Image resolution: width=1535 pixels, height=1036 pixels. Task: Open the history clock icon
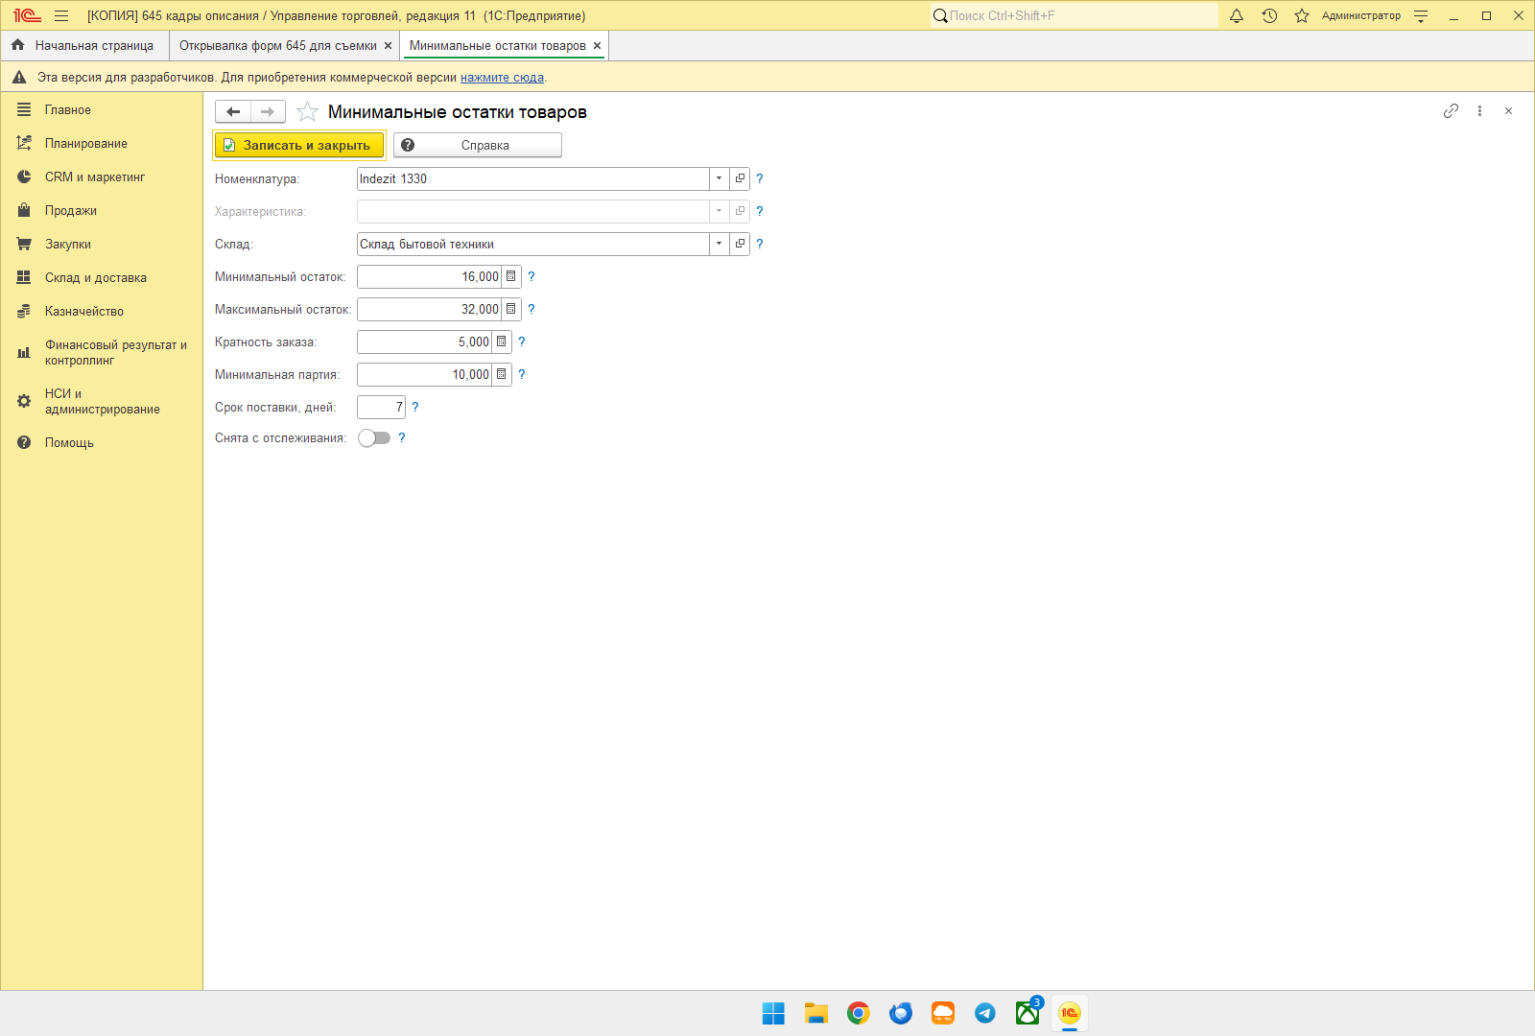(1269, 15)
